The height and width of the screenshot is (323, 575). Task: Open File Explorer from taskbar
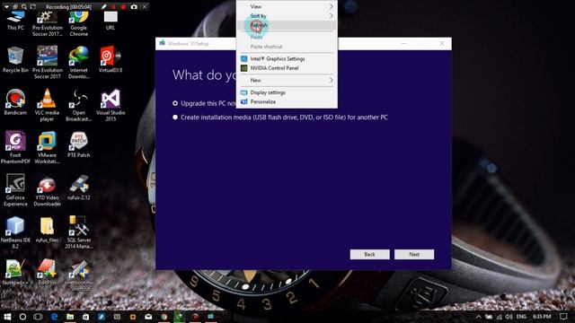point(70,317)
